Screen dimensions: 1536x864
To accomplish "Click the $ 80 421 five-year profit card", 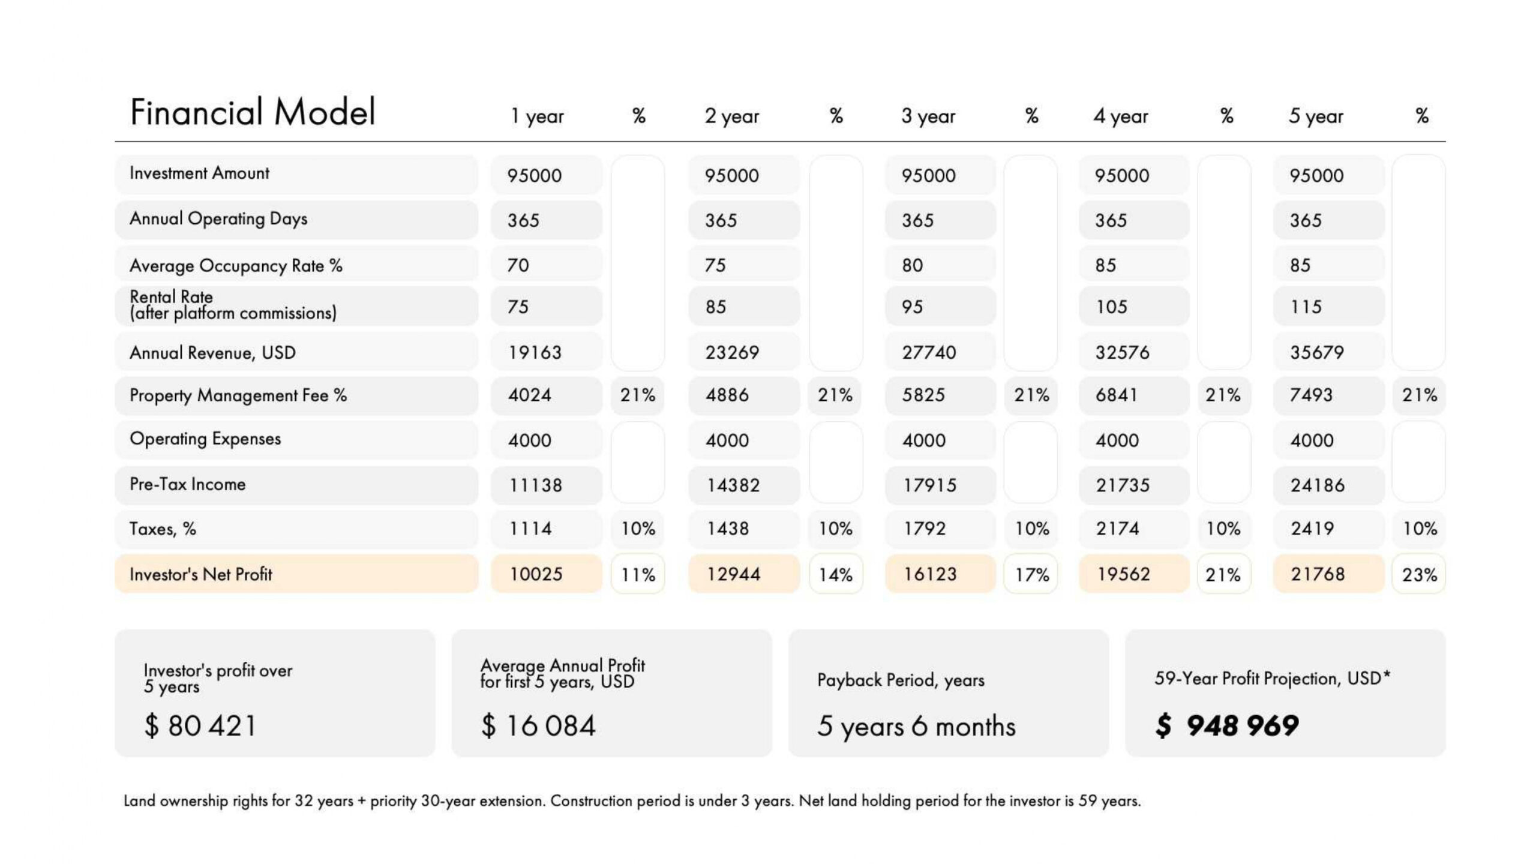I will (275, 693).
